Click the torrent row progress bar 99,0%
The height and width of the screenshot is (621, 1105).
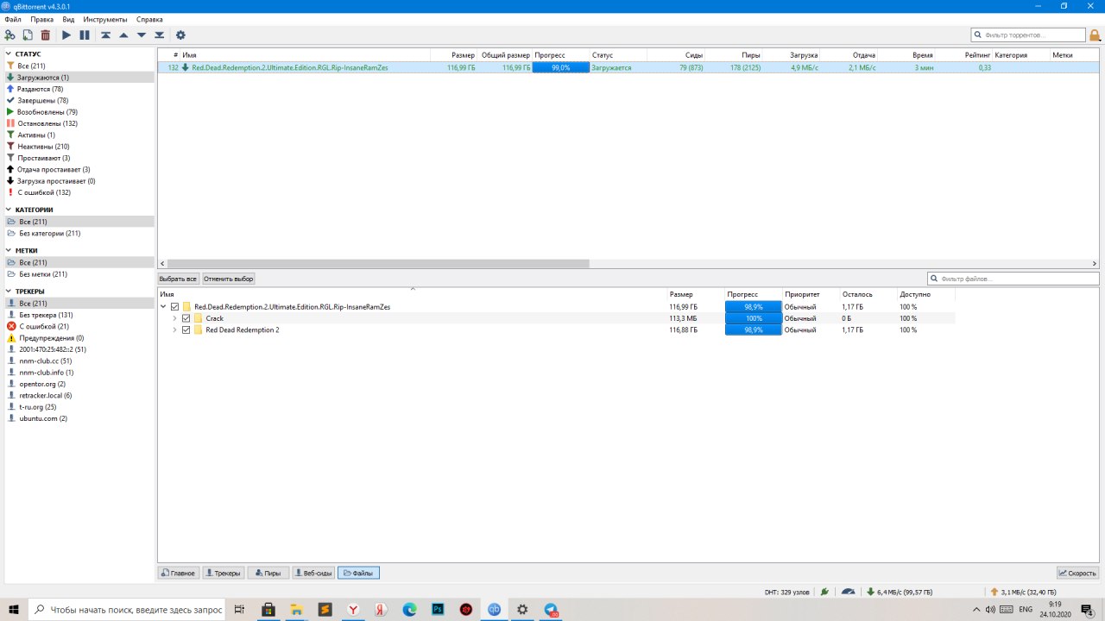click(x=560, y=67)
